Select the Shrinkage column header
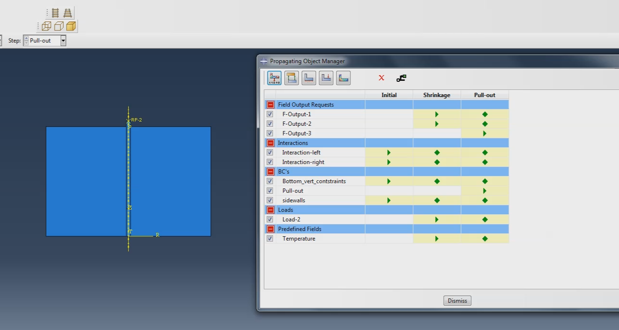Image resolution: width=619 pixels, height=330 pixels. click(x=436, y=95)
